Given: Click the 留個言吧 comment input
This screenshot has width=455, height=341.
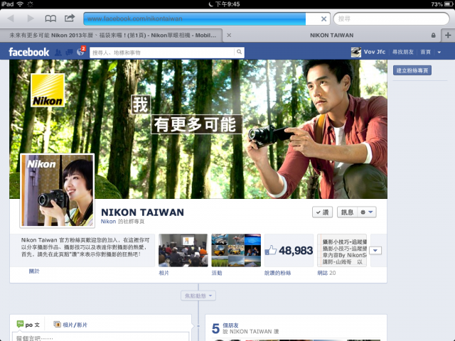Looking at the screenshot, I should tap(100, 337).
